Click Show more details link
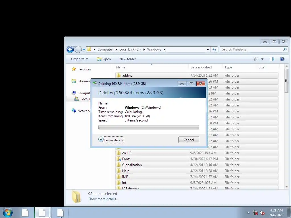The width and height of the screenshot is (291, 218). click(x=103, y=199)
